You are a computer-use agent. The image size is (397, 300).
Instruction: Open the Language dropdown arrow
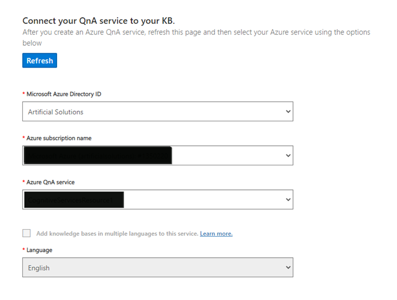pos(288,268)
